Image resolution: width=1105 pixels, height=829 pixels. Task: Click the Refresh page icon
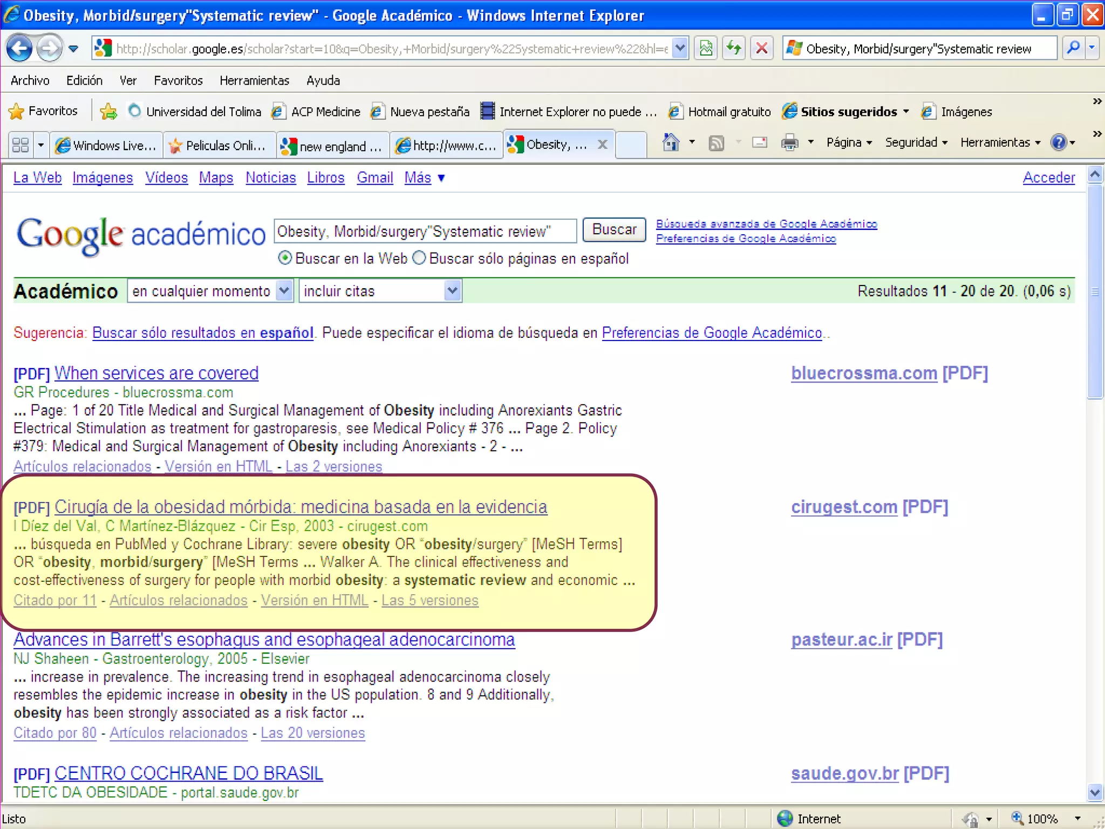tap(734, 49)
